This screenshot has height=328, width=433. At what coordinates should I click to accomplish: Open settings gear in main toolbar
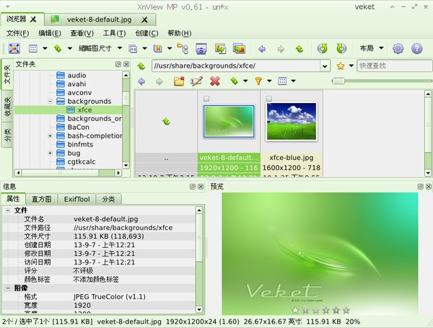click(398, 48)
